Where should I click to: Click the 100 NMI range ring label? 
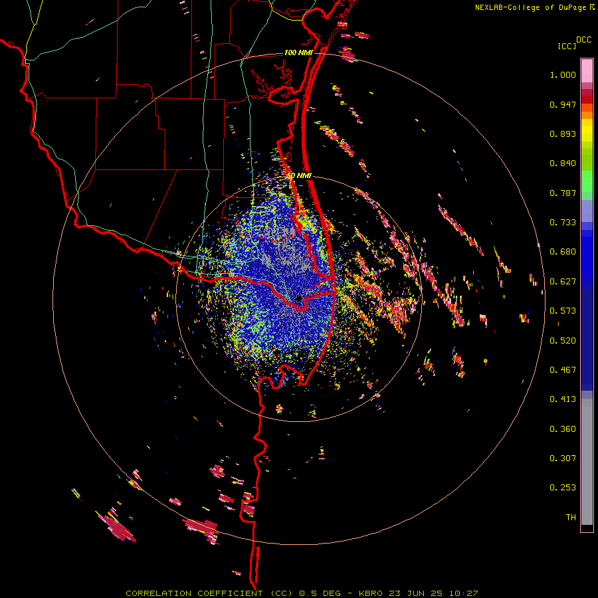click(298, 52)
